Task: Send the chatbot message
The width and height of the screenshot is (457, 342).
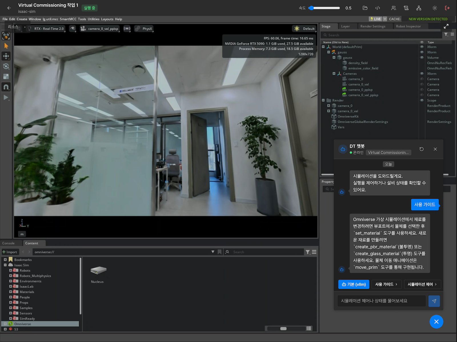Action: point(434,301)
